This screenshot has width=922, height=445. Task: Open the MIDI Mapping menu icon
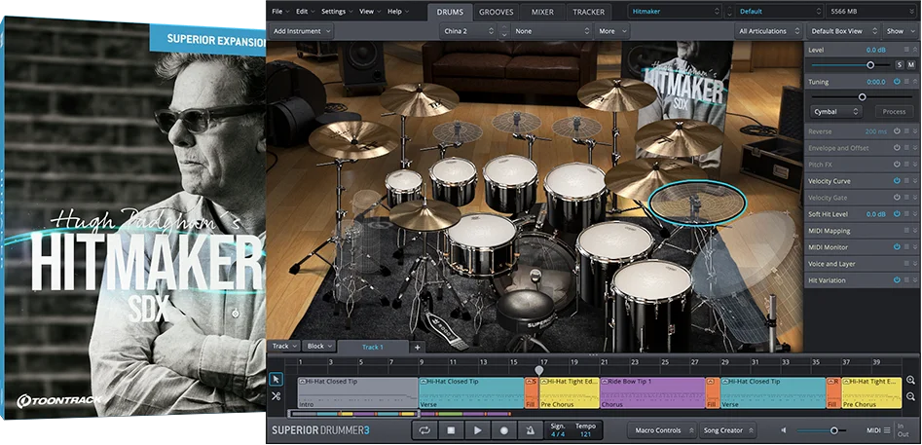[x=906, y=231]
